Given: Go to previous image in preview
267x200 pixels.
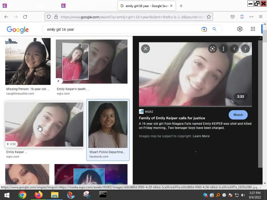Looking at the screenshot, I should pos(234,49).
